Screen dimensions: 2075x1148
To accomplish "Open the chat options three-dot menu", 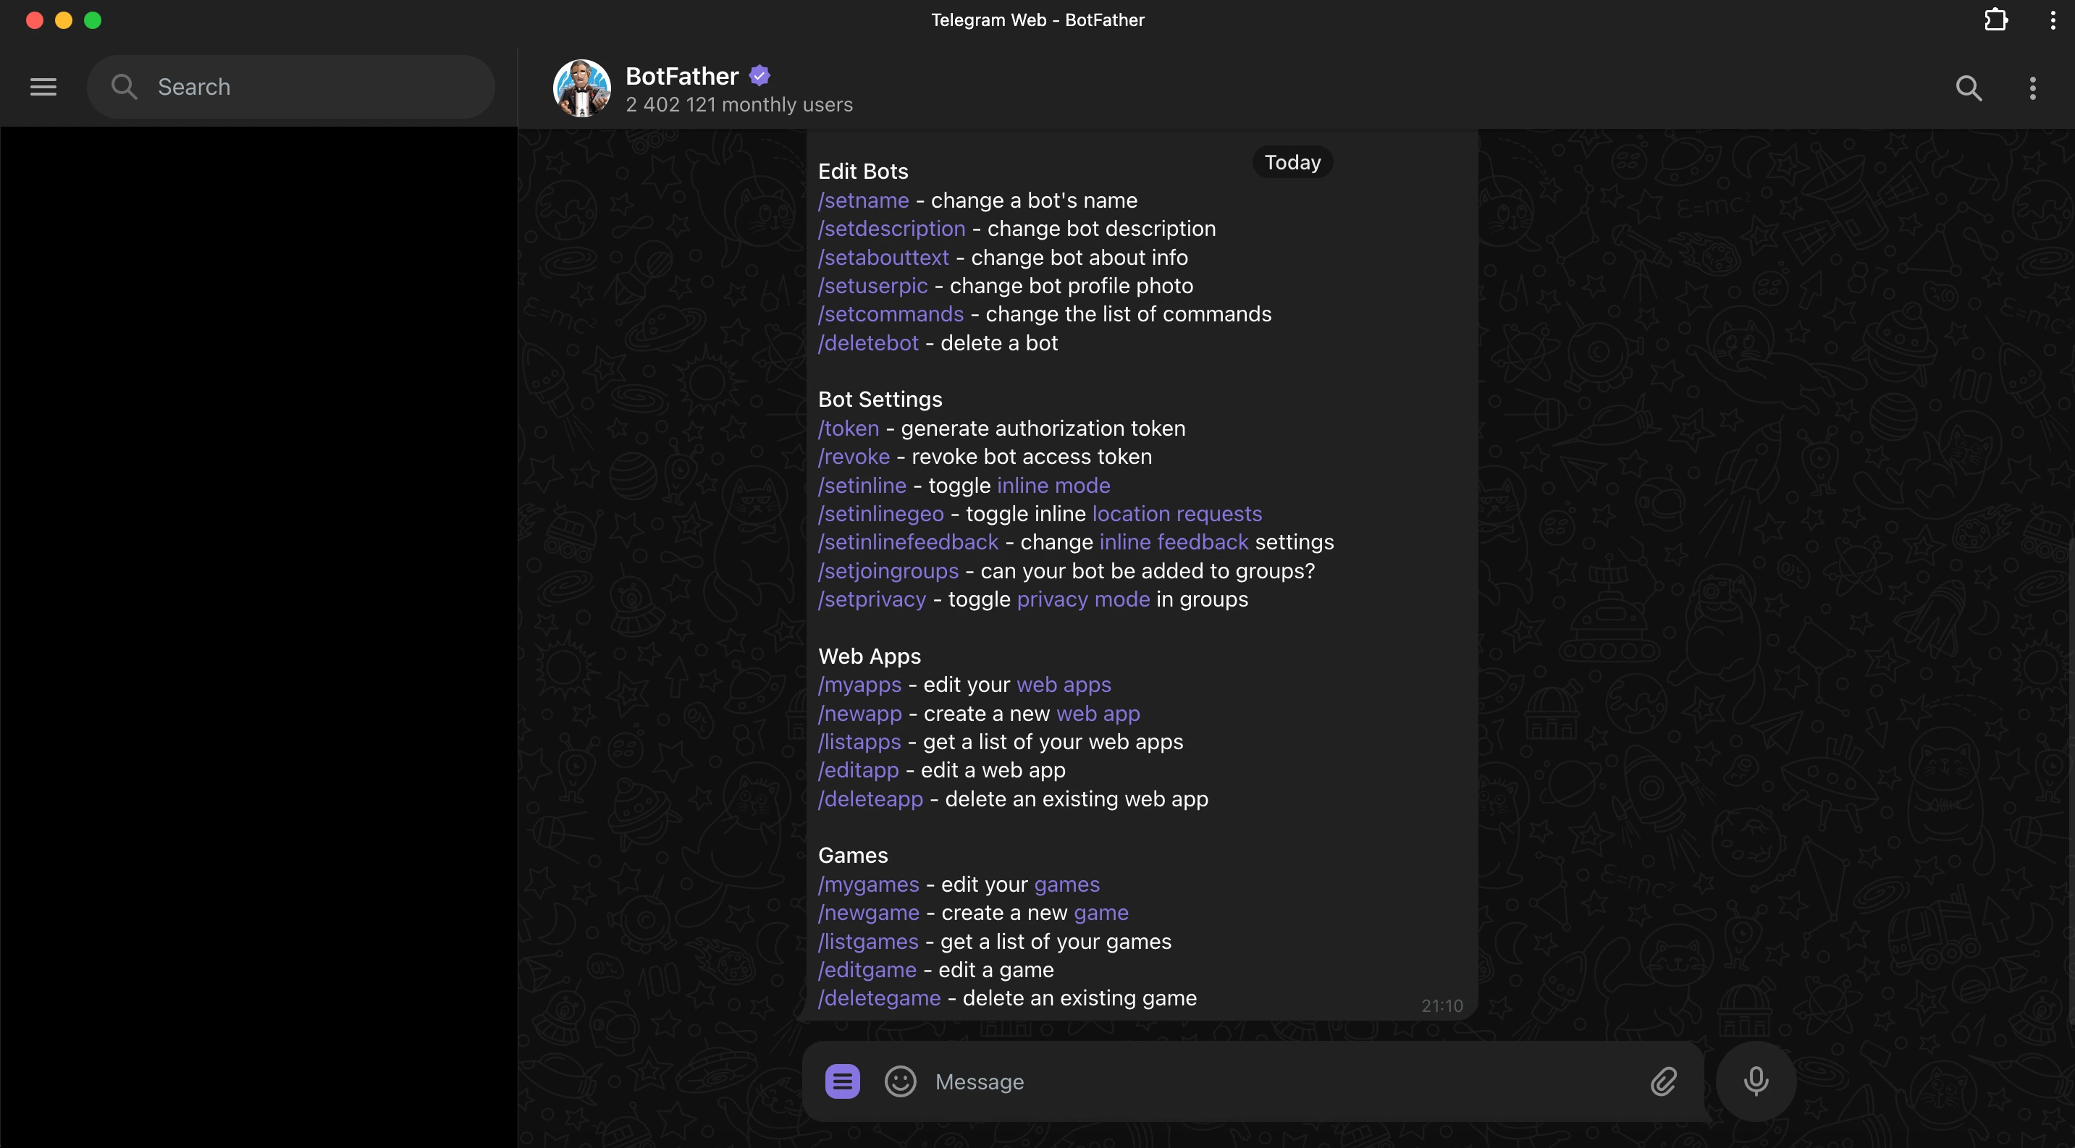I will click(2033, 88).
